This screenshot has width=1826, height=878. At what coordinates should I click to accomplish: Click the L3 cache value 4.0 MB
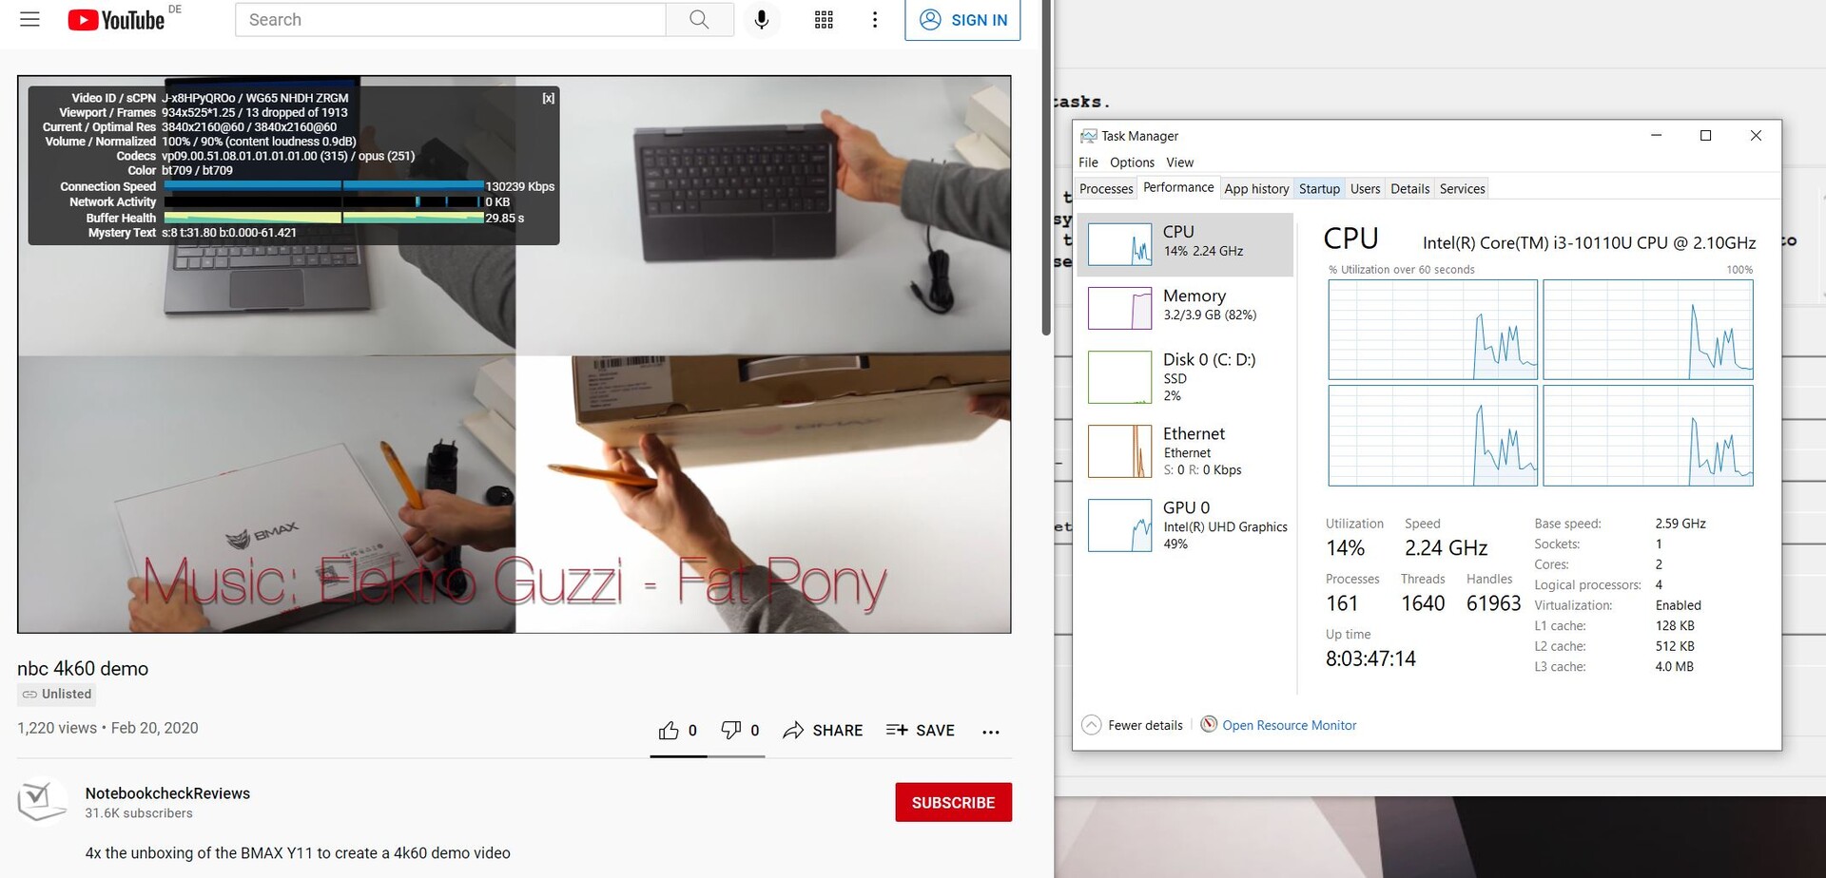1674,667
